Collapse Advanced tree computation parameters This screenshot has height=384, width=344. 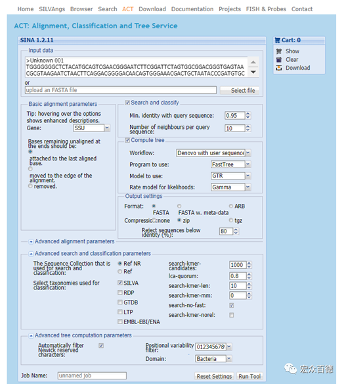(31, 335)
